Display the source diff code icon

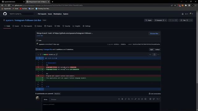(150, 55)
